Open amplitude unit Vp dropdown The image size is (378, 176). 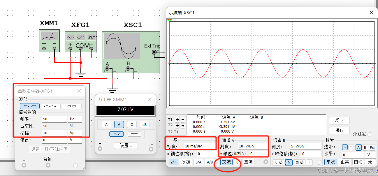[x=75, y=133]
